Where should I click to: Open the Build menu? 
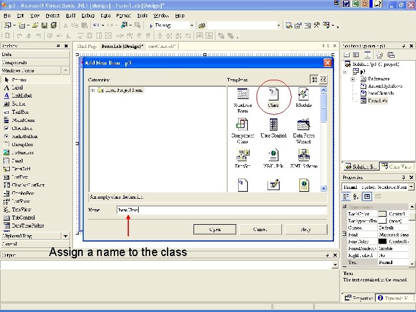click(x=70, y=16)
